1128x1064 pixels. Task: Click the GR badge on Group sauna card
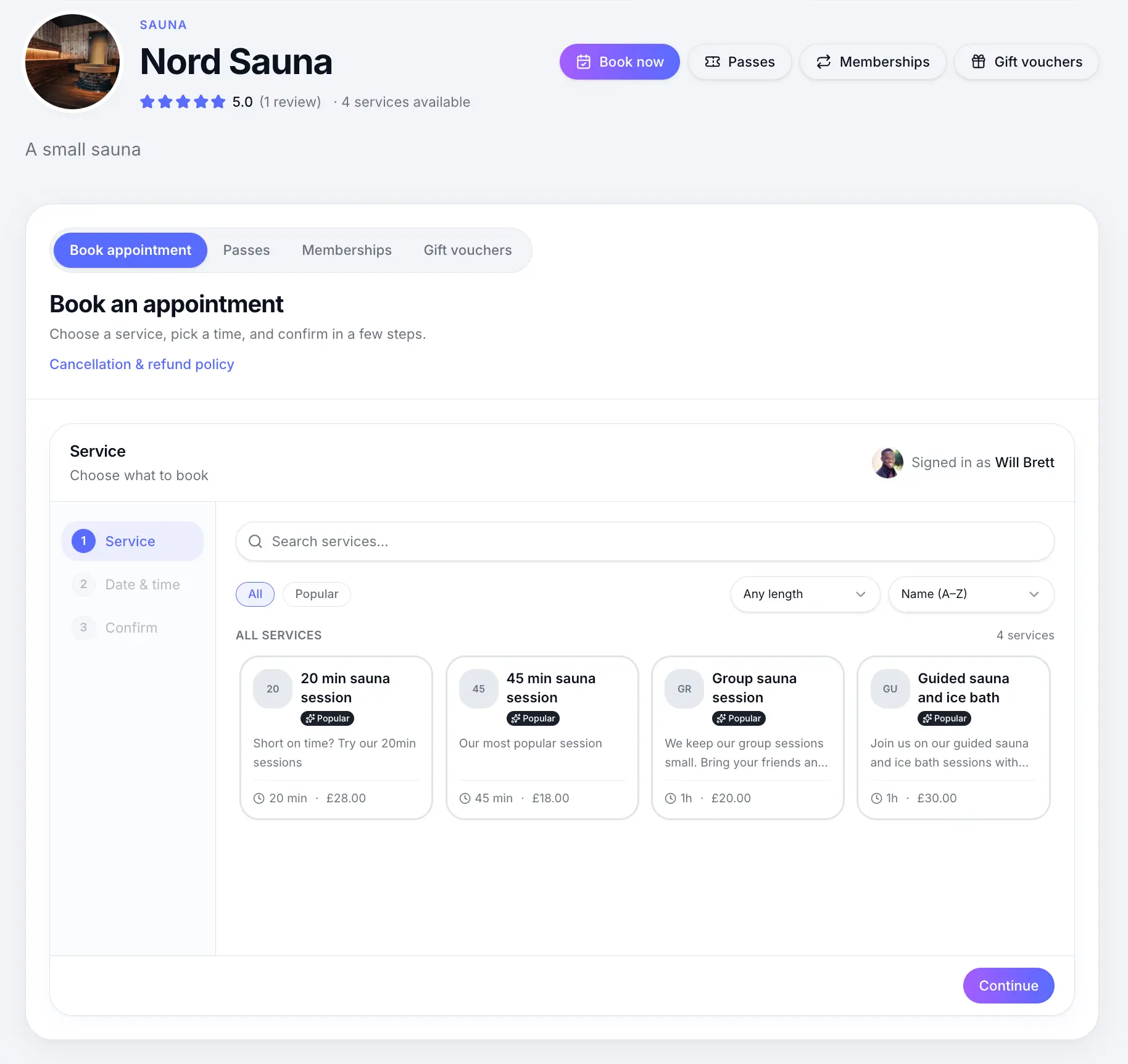684,689
